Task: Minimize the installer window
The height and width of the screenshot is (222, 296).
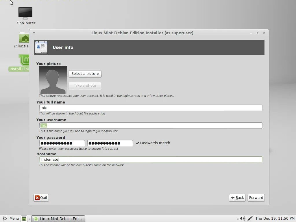Action: tap(251, 33)
